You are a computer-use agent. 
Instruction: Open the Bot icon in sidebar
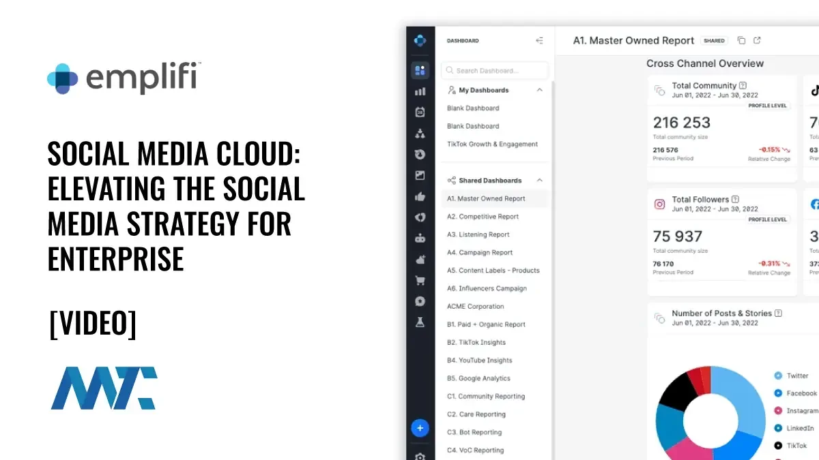(420, 239)
